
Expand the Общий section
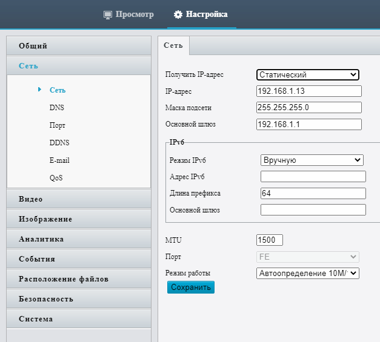(x=79, y=46)
